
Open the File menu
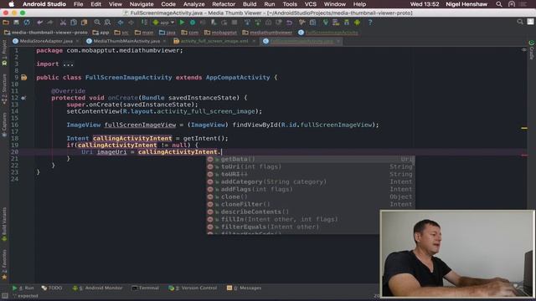coord(78,4)
